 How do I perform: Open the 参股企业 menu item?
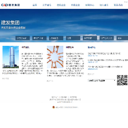click(x=75, y=5)
